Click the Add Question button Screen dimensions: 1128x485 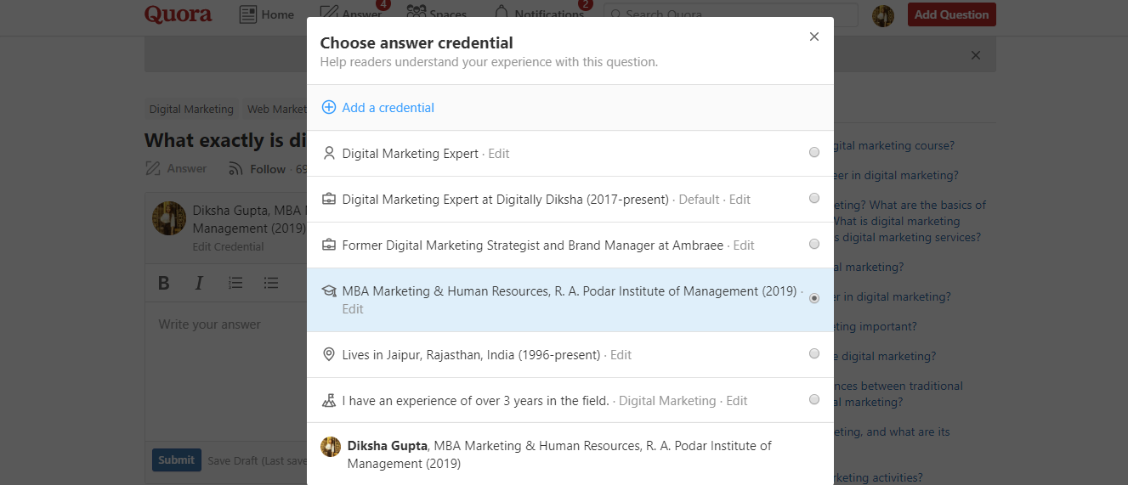coord(951,14)
